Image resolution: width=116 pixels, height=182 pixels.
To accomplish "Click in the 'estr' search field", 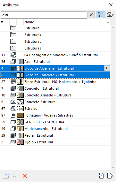I will click(x=44, y=15).
